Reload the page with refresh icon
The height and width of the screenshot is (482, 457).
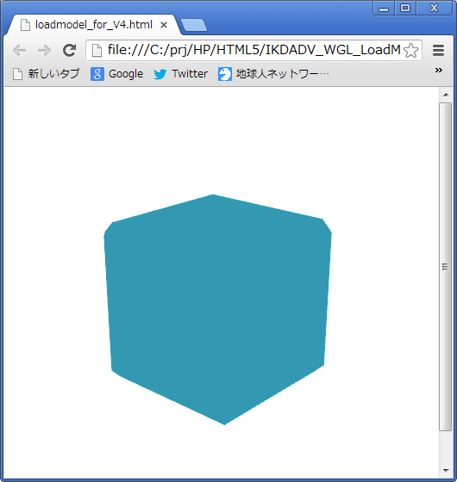[x=69, y=51]
